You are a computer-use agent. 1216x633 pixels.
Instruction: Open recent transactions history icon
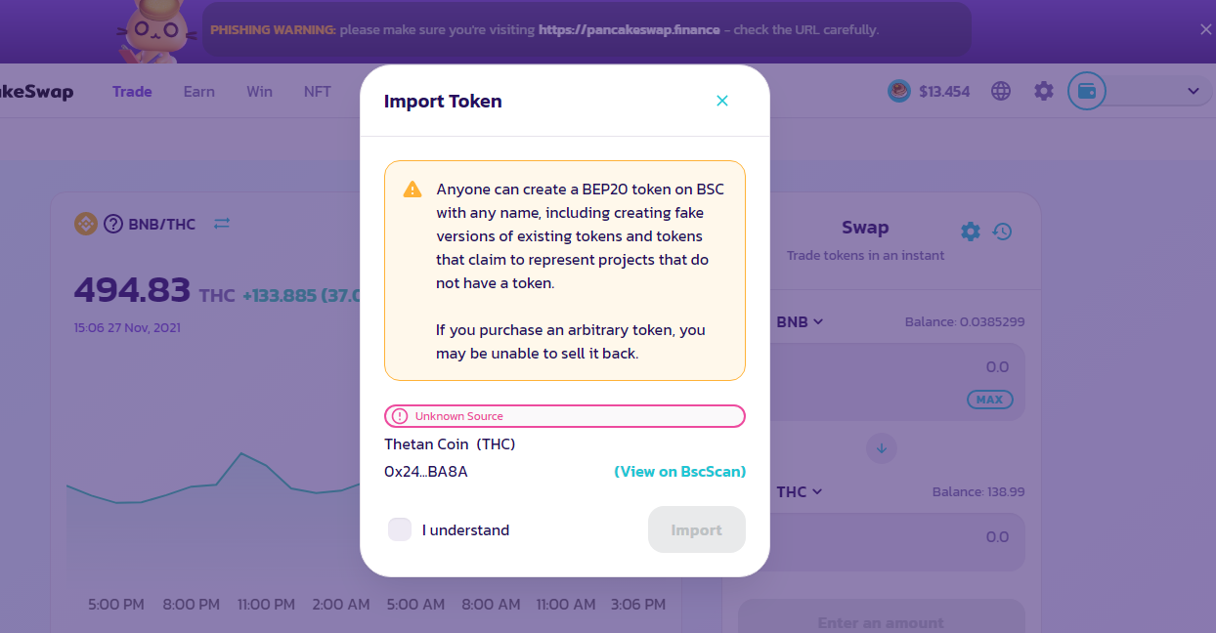tap(1002, 232)
